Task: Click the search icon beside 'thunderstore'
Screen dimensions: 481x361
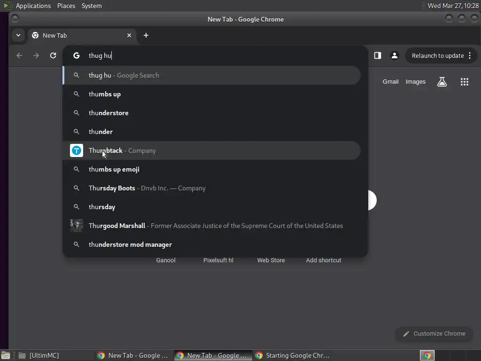Action: [x=77, y=113]
